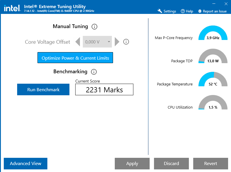This screenshot has height=172, width=231.
Task: Click the Manual Tuning info icon
Action: pyautogui.click(x=94, y=27)
